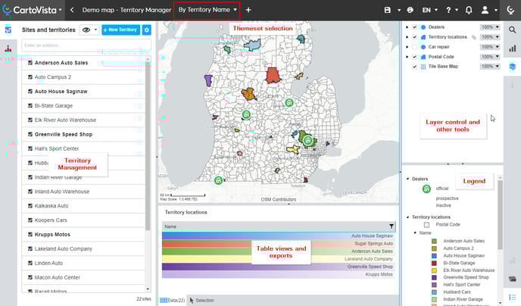
Task: Toggle the Postal Code layer checkbox
Action: click(x=414, y=57)
